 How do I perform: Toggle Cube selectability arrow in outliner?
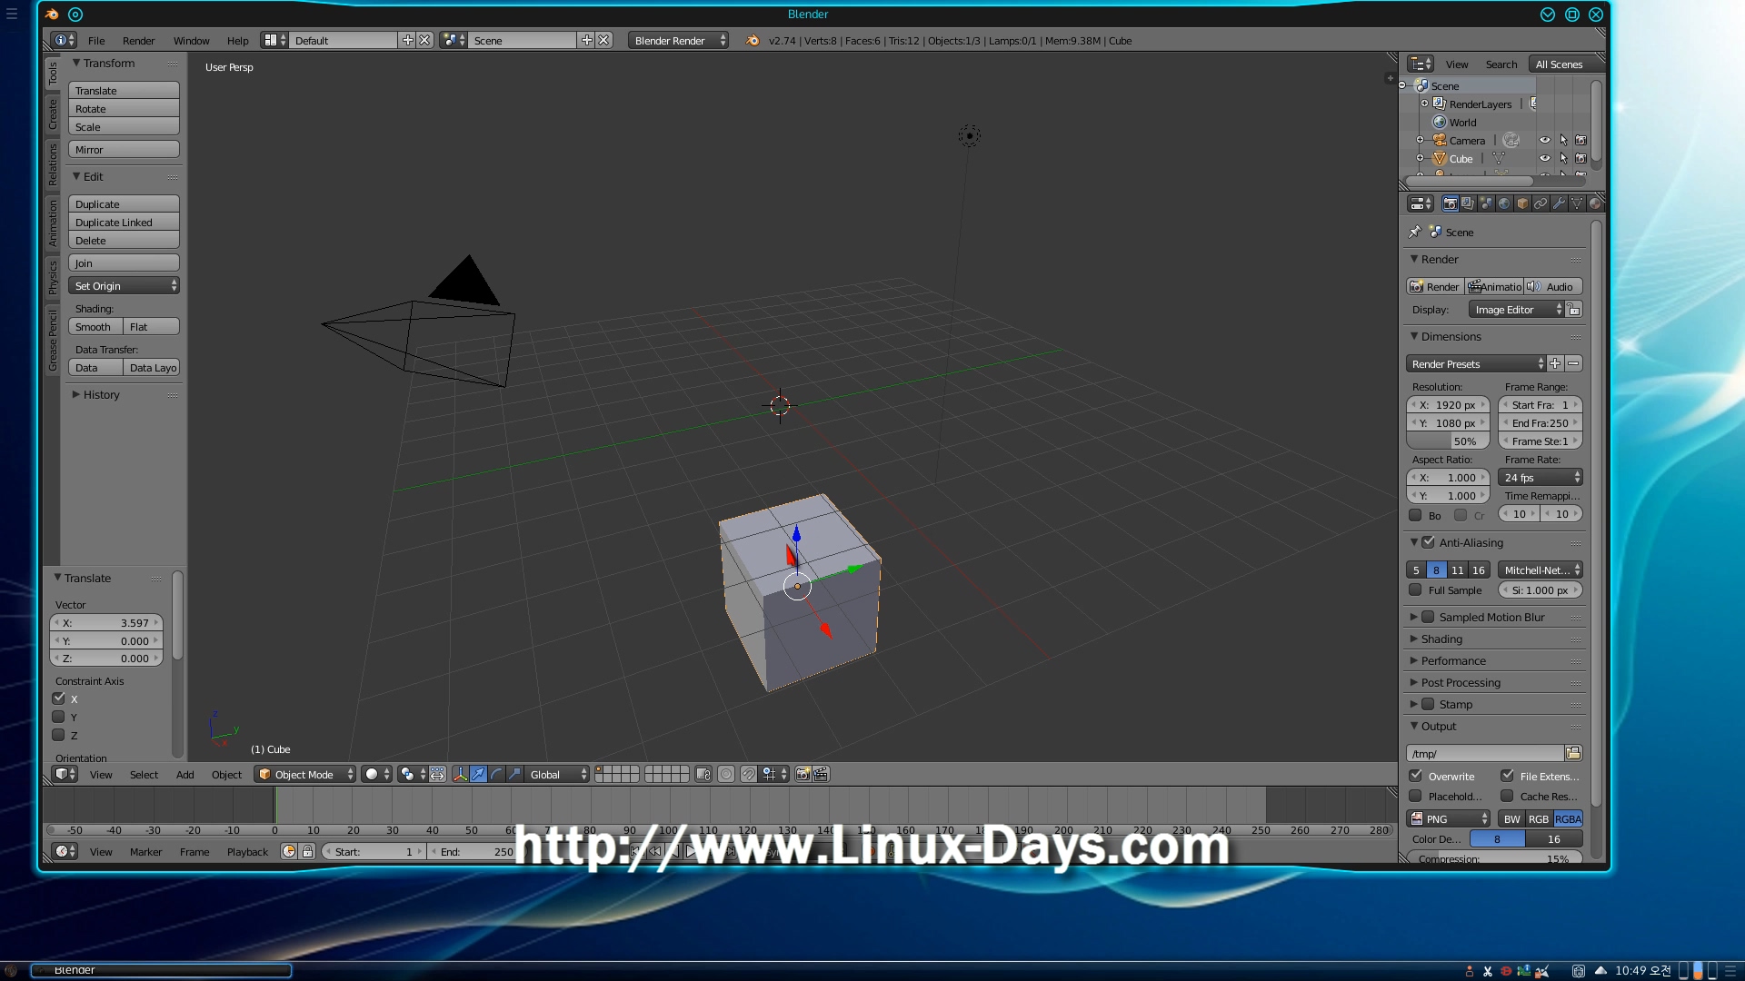click(1563, 159)
